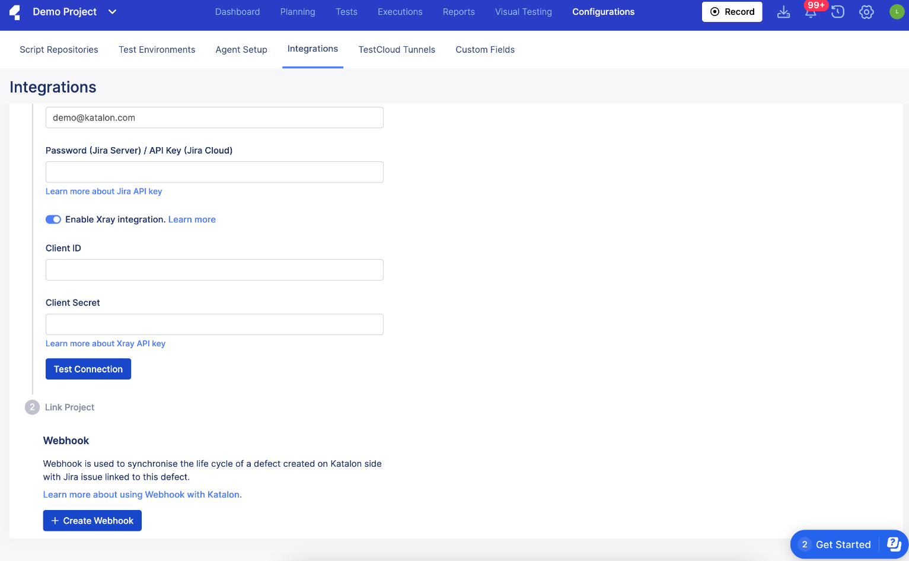
Task: Open Learn more about Jira API key link
Action: [104, 192]
